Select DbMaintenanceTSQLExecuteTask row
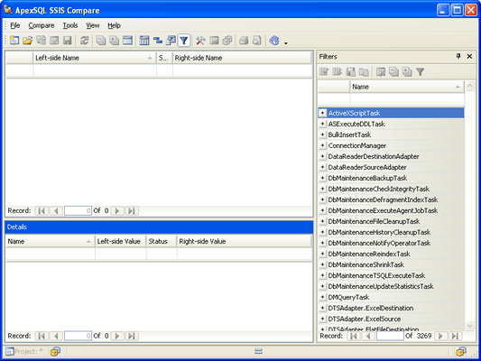The image size is (481, 361). 391,275
